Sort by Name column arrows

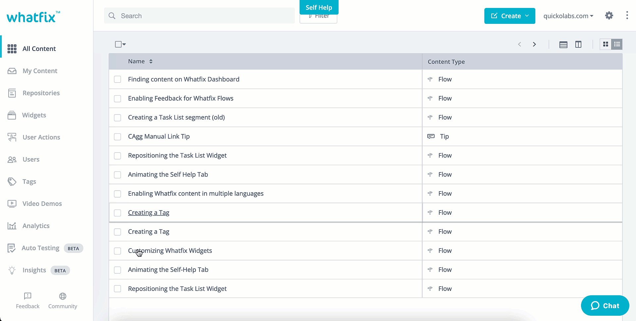pyautogui.click(x=151, y=61)
